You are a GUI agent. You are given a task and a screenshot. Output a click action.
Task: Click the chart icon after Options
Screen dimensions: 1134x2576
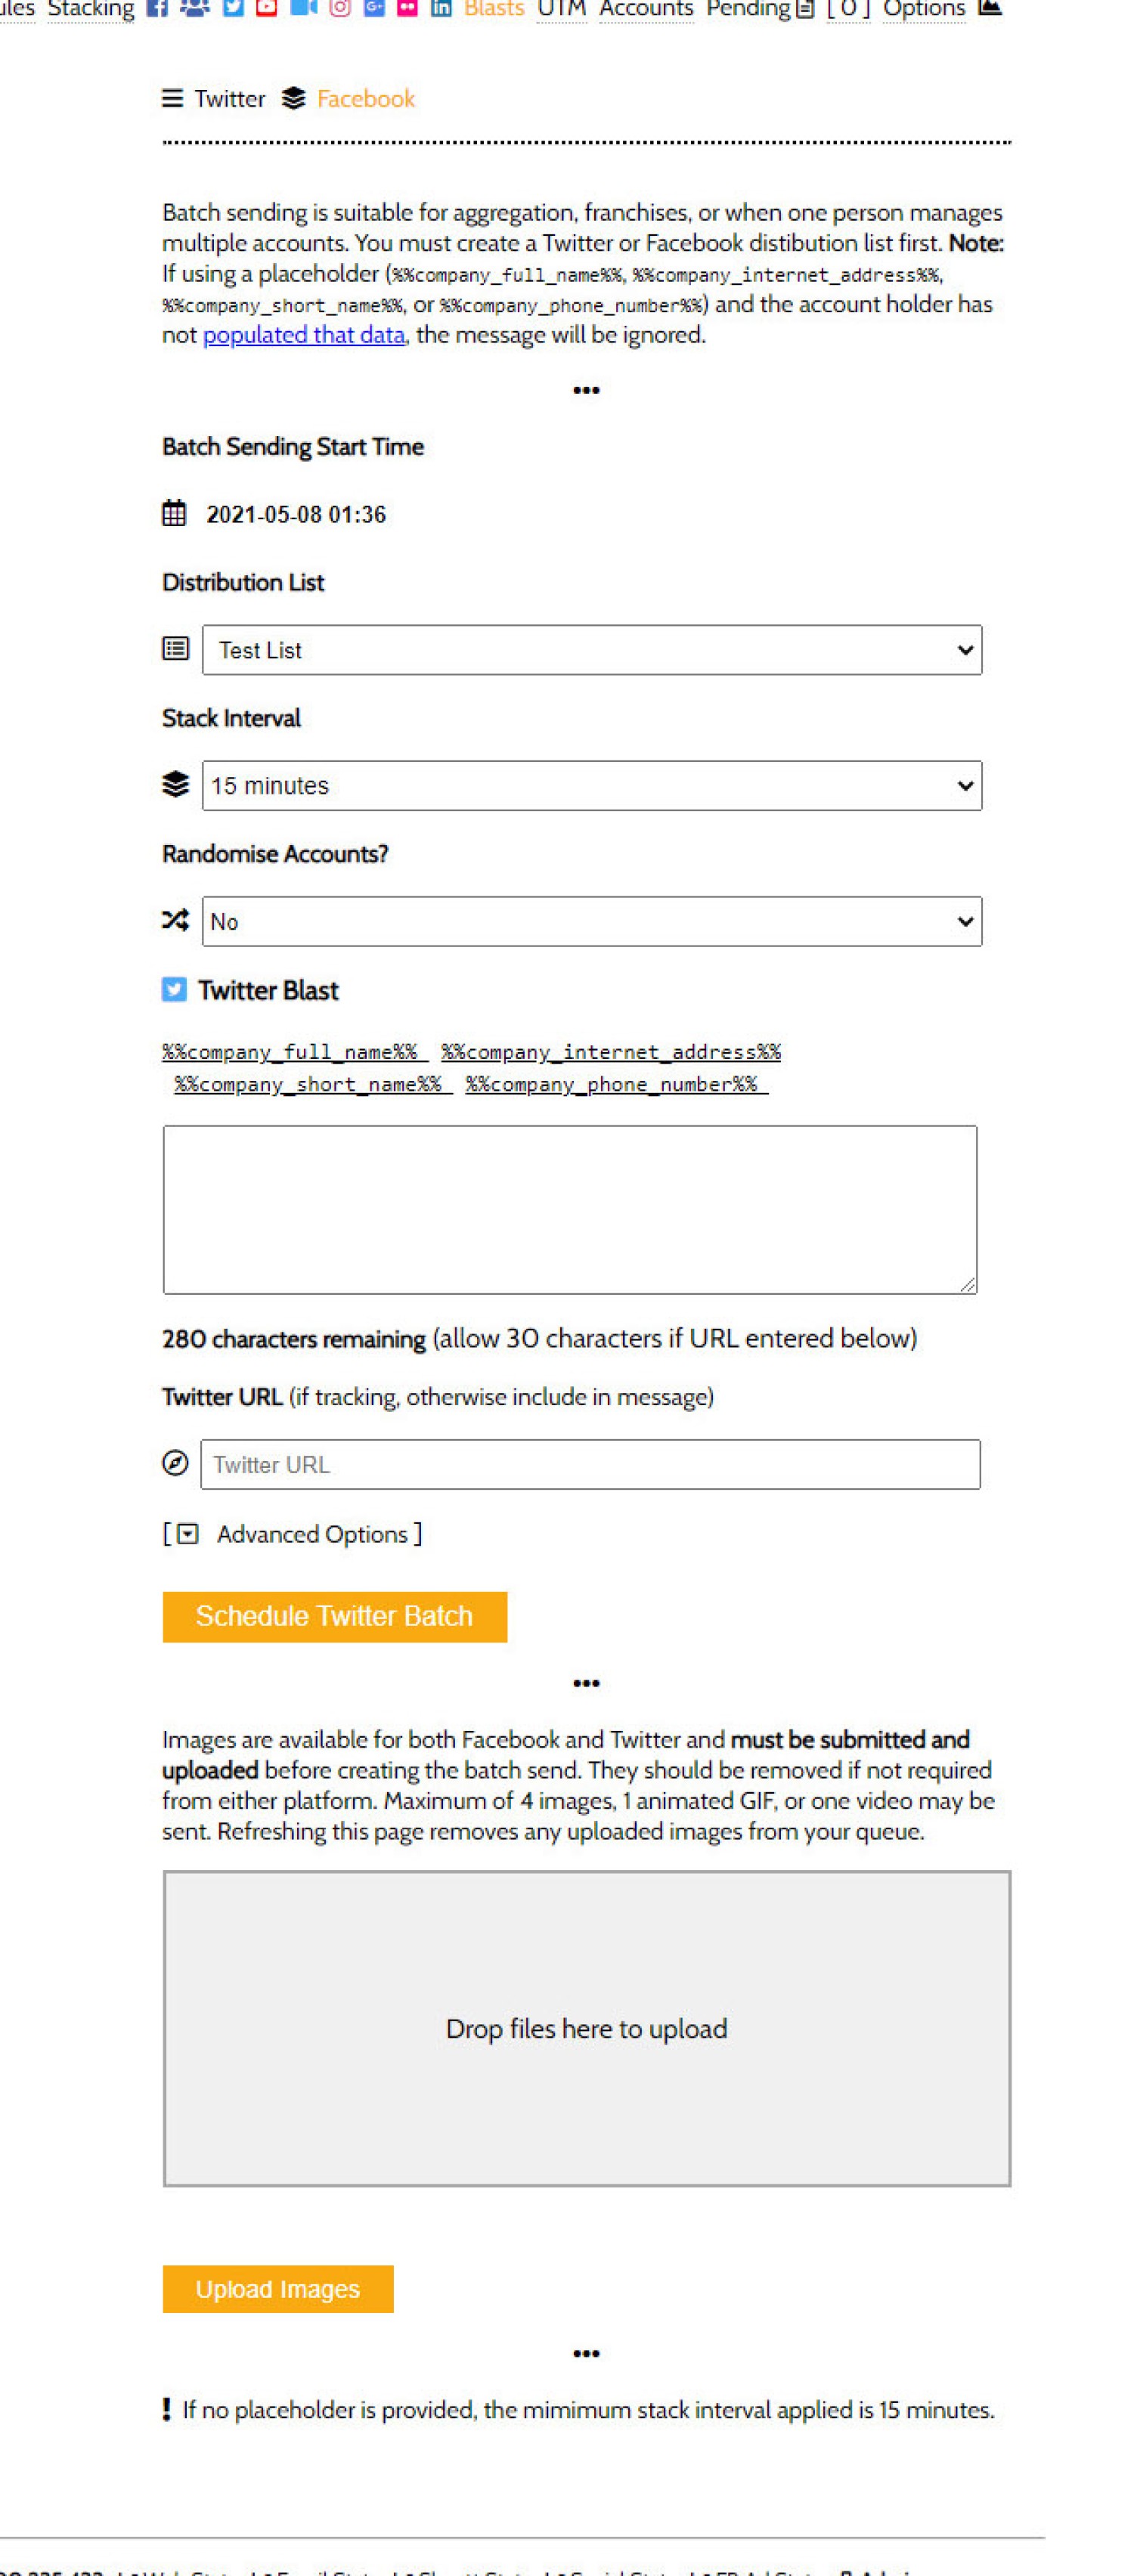(x=989, y=8)
